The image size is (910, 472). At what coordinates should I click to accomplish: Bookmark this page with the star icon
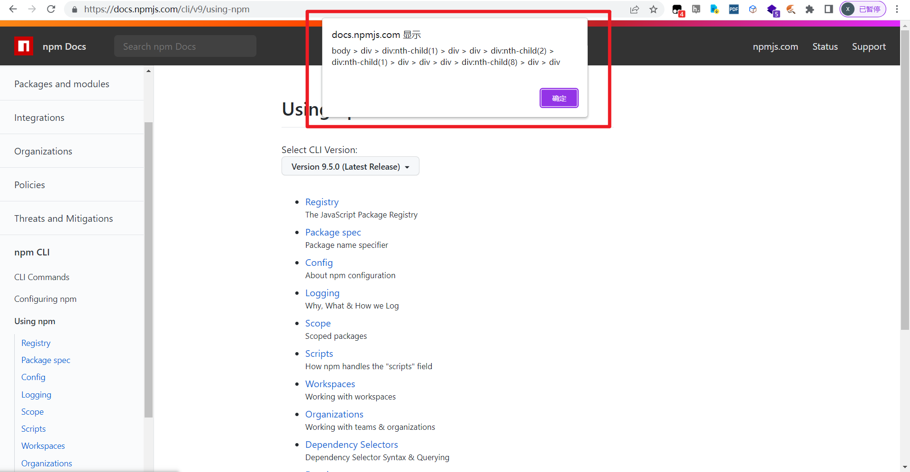pyautogui.click(x=654, y=9)
